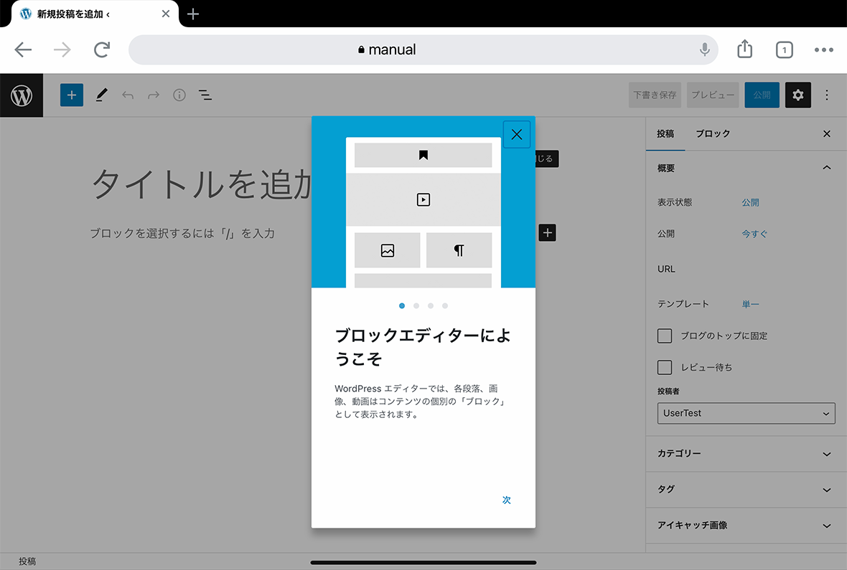The width and height of the screenshot is (847, 570).
Task: Check the レビュー待ち checkbox
Action: (665, 367)
